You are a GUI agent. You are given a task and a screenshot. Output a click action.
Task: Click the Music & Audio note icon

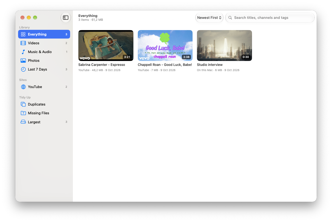click(x=23, y=52)
